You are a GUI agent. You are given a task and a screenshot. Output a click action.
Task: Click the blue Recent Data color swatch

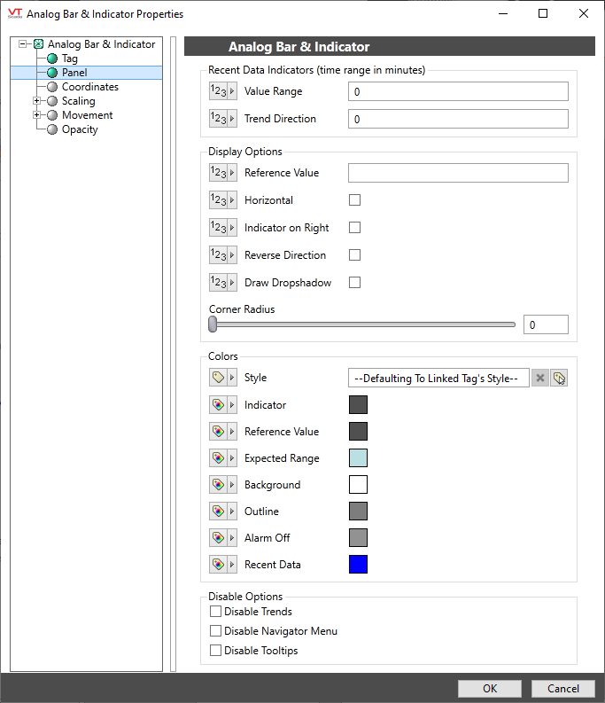click(x=358, y=565)
